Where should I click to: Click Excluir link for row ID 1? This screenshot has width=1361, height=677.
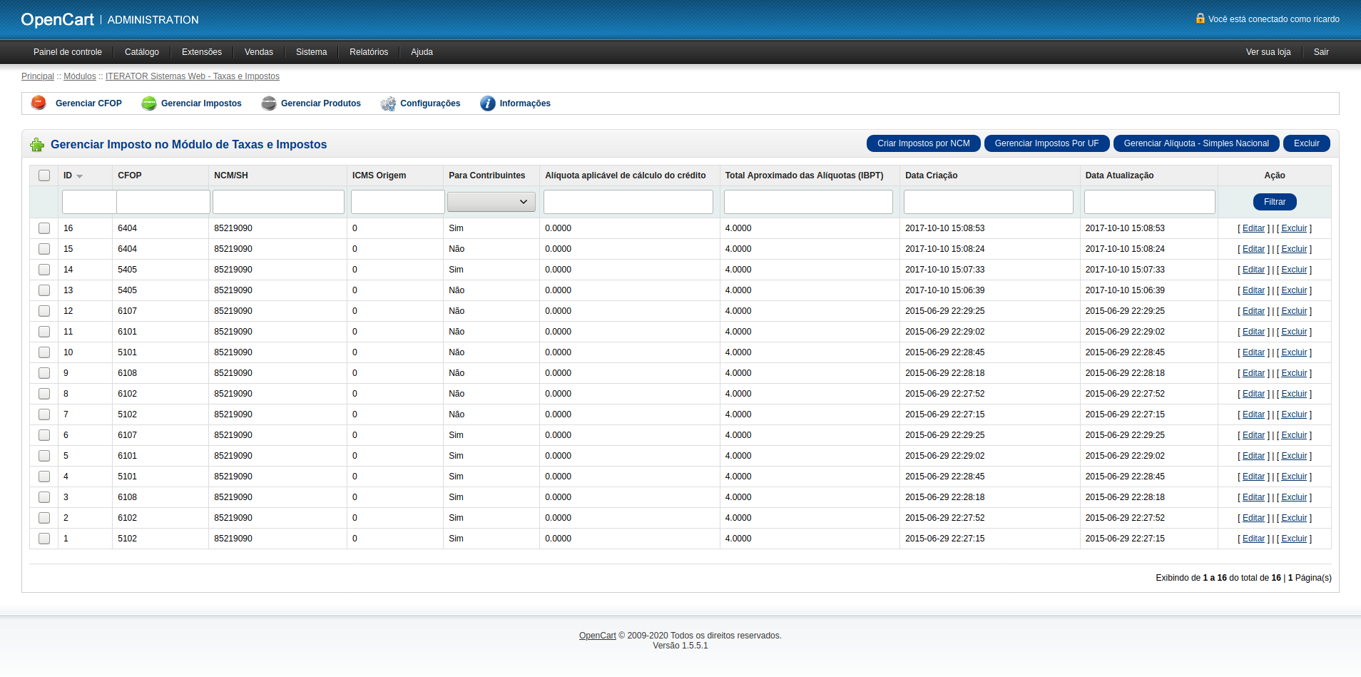[1295, 539]
